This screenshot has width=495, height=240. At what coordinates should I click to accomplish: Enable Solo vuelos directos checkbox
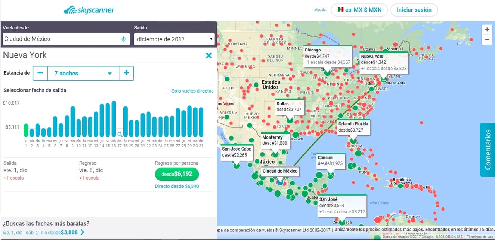pos(167,91)
